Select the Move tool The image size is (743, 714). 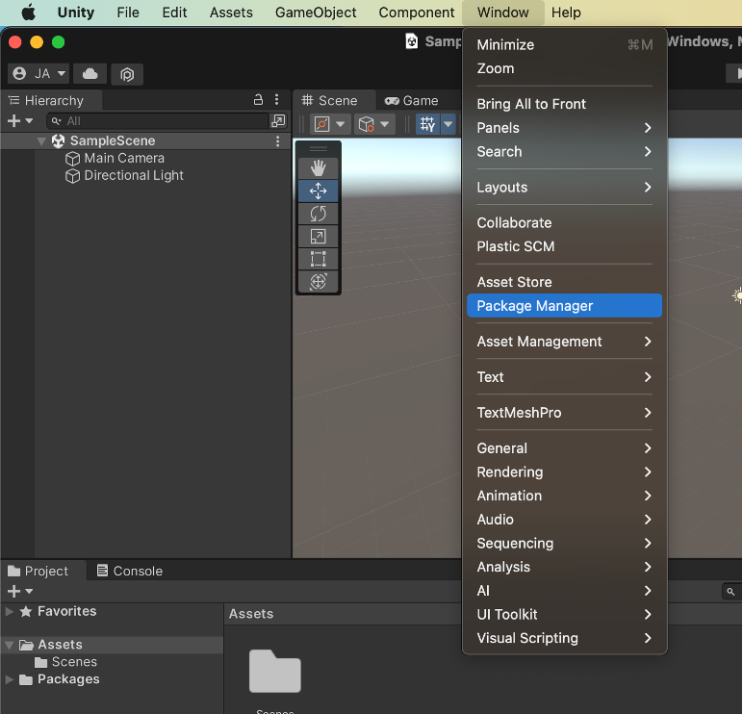pyautogui.click(x=318, y=191)
